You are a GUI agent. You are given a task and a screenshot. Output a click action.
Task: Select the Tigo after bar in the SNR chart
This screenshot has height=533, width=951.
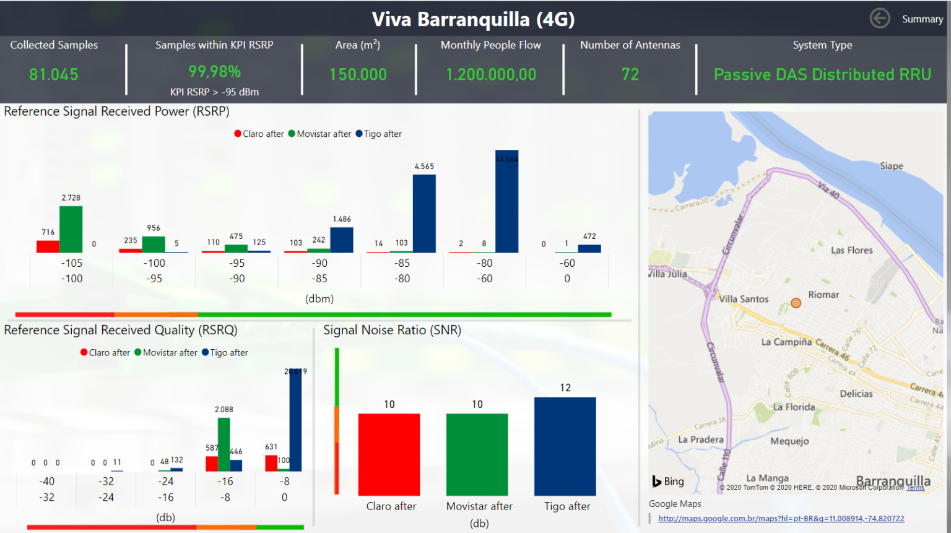565,446
